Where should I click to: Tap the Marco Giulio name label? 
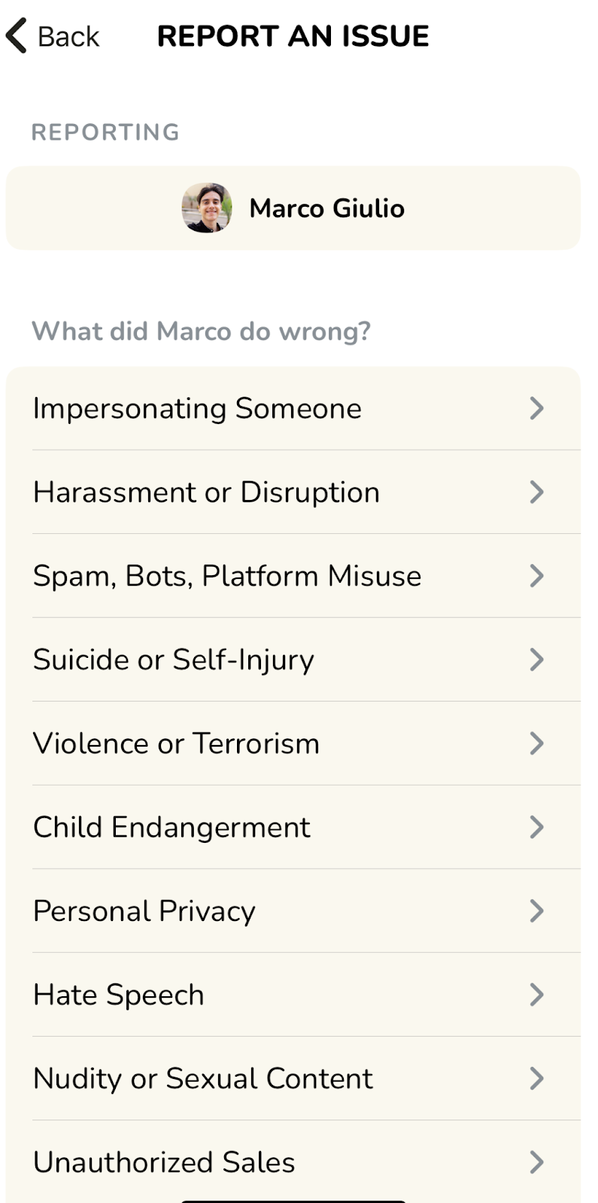[326, 208]
